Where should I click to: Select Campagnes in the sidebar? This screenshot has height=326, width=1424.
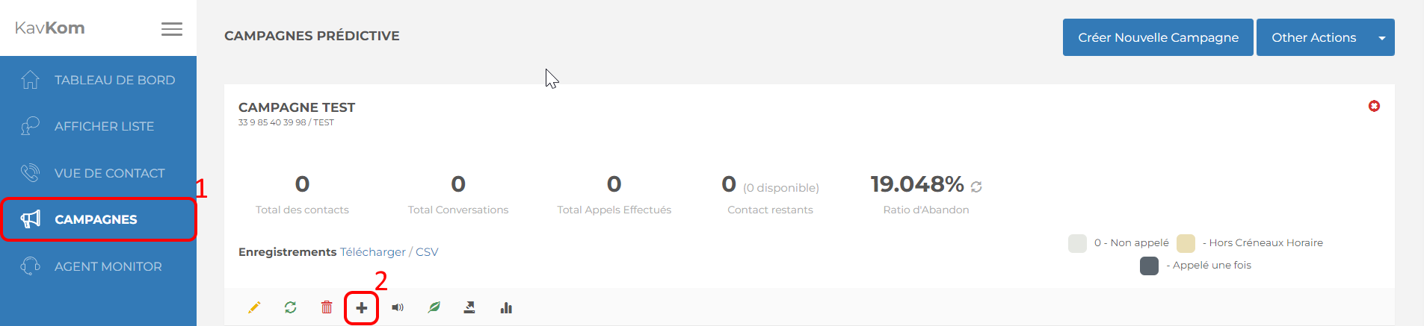tap(98, 219)
